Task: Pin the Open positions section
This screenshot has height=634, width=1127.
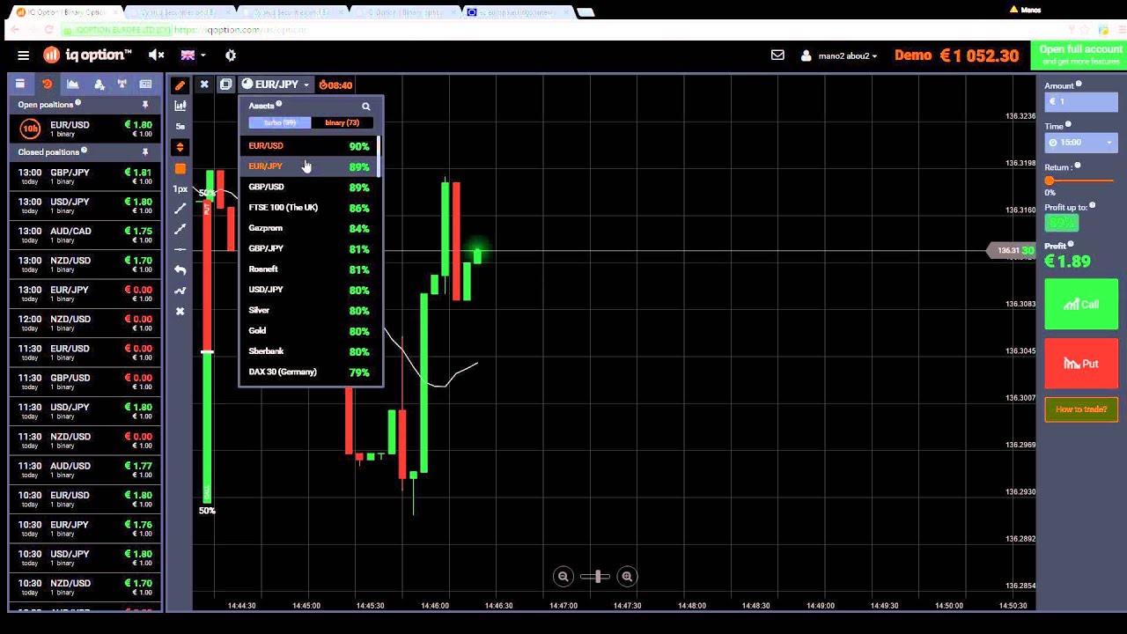Action: 145,105
